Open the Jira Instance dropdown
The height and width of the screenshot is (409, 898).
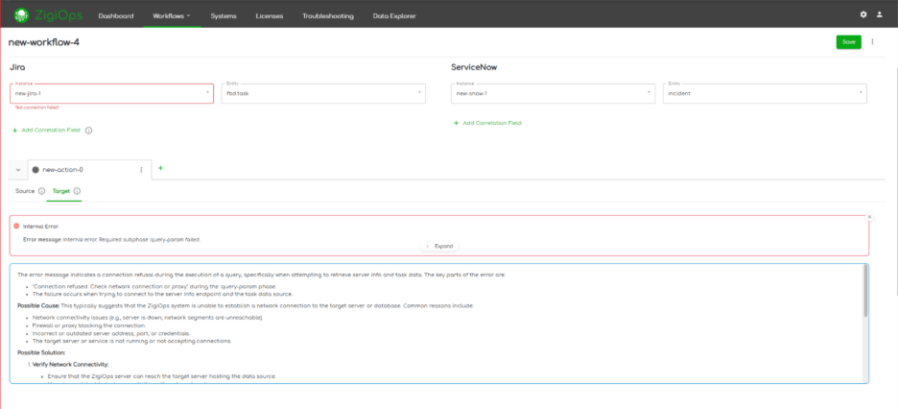[111, 93]
